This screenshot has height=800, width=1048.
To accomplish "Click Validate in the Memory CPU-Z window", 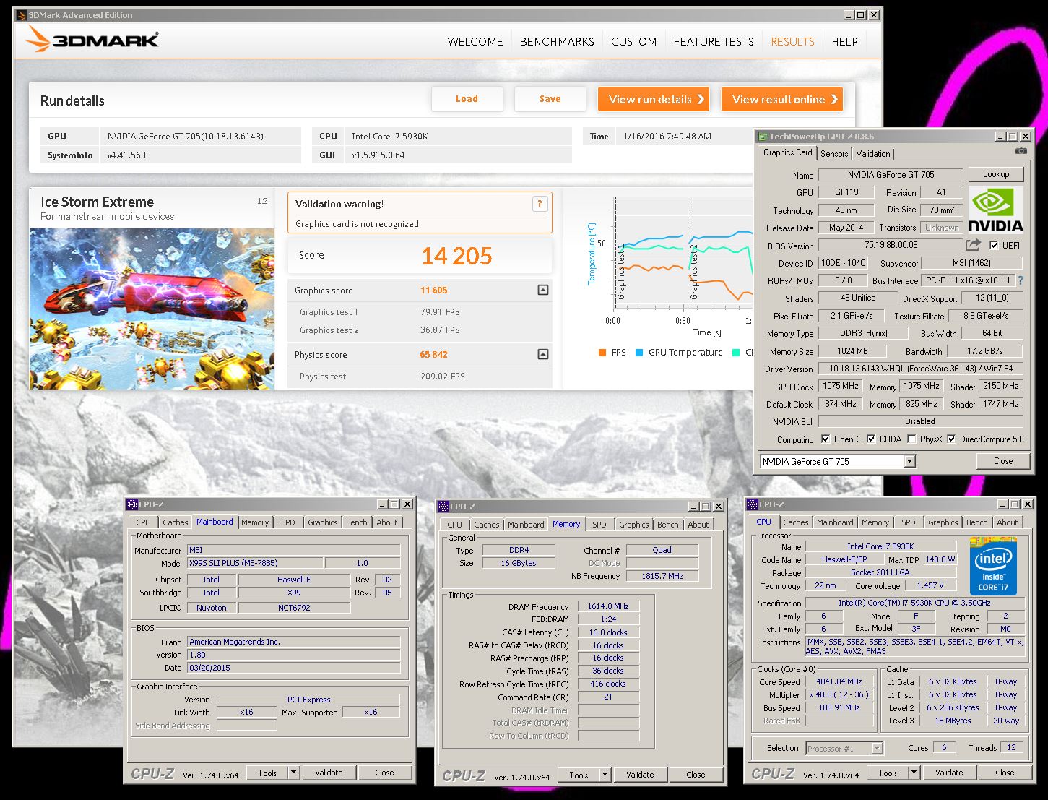I will tap(640, 775).
